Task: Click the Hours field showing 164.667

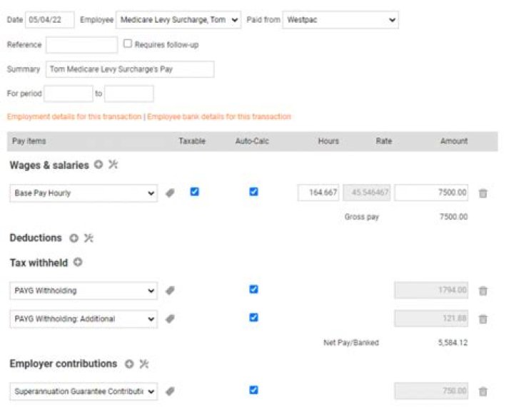Action: [318, 193]
